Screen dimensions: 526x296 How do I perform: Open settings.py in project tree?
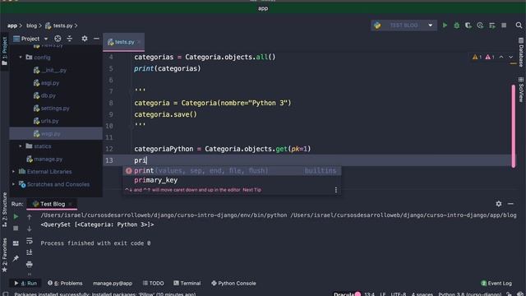point(55,108)
